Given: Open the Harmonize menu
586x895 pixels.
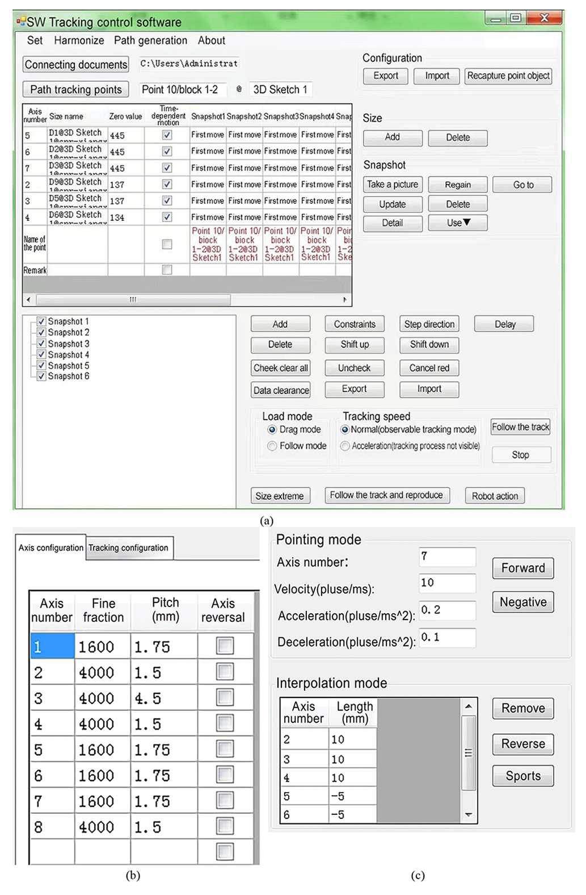Looking at the screenshot, I should pyautogui.click(x=79, y=40).
